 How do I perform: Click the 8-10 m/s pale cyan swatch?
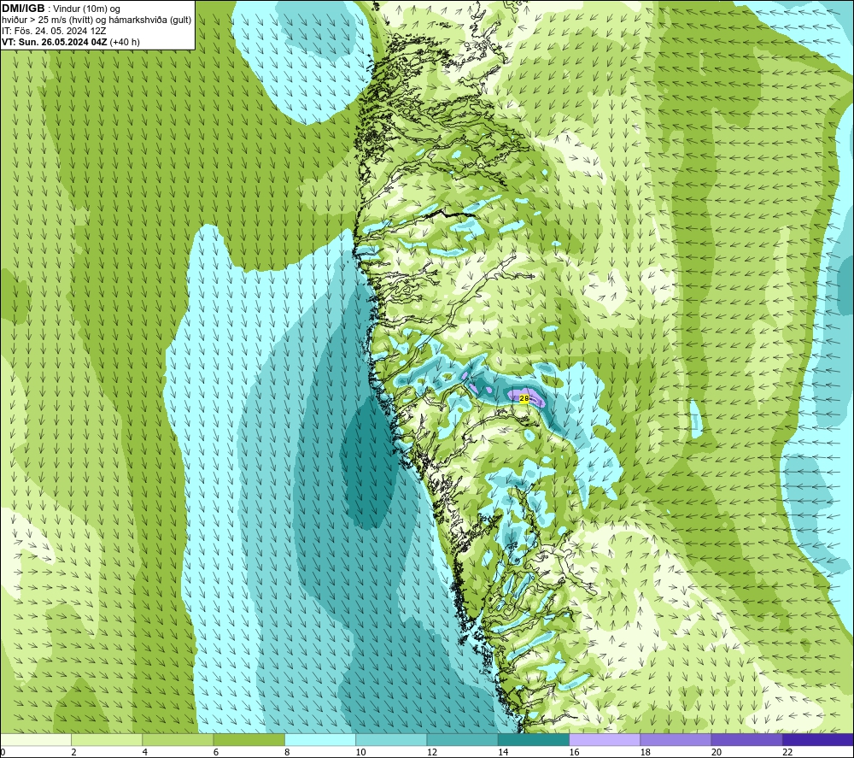[320, 739]
